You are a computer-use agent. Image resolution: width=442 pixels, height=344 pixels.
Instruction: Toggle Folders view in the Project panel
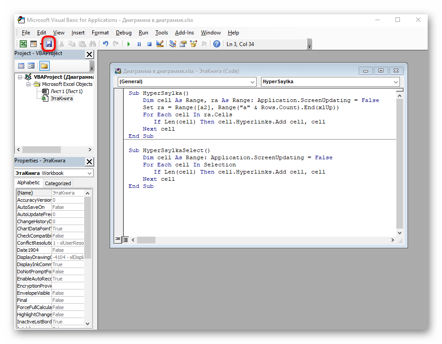coord(44,66)
